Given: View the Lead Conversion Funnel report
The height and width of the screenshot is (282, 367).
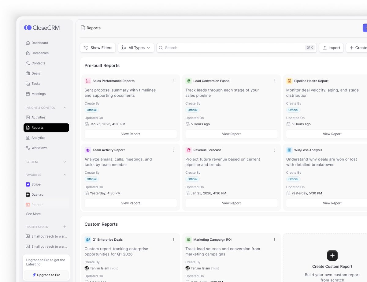Looking at the screenshot, I should pyautogui.click(x=232, y=134).
